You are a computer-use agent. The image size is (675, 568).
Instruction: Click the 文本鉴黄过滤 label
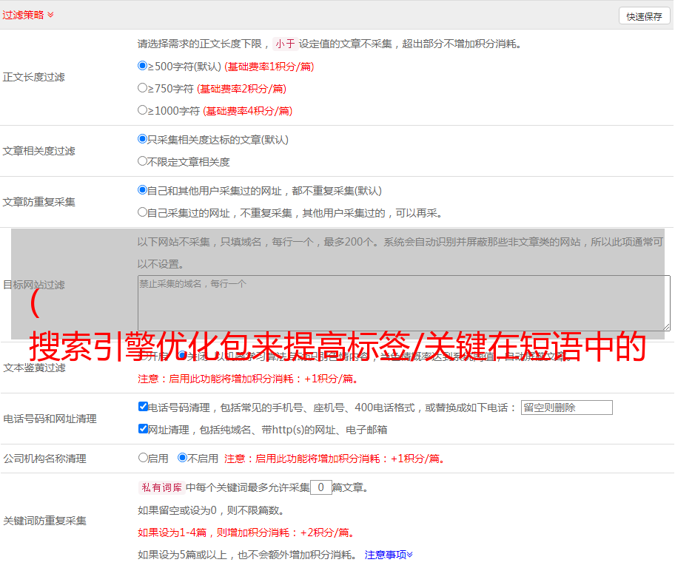tap(35, 368)
